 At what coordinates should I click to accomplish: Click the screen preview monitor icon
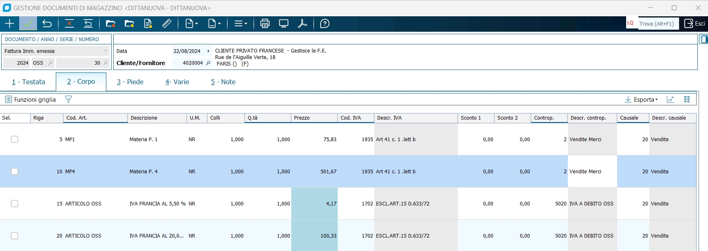[284, 24]
